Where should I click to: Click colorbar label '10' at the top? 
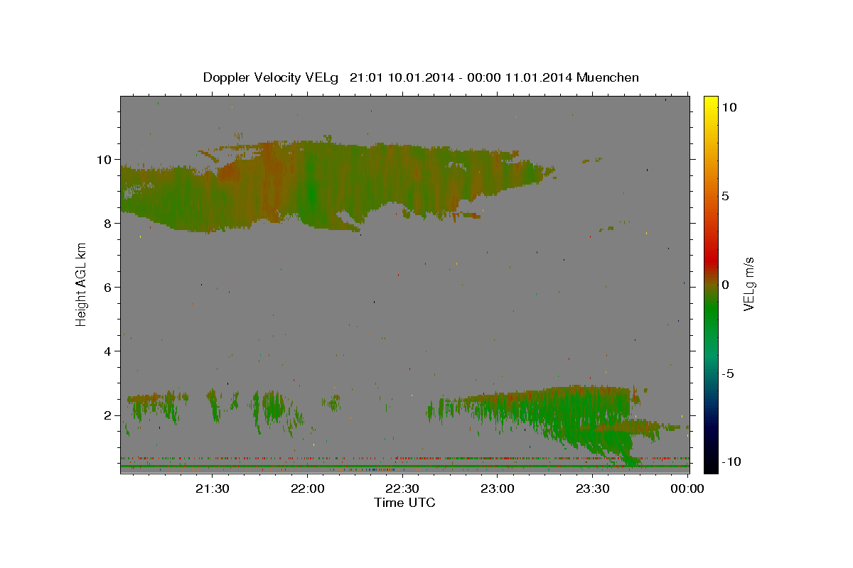(730, 106)
